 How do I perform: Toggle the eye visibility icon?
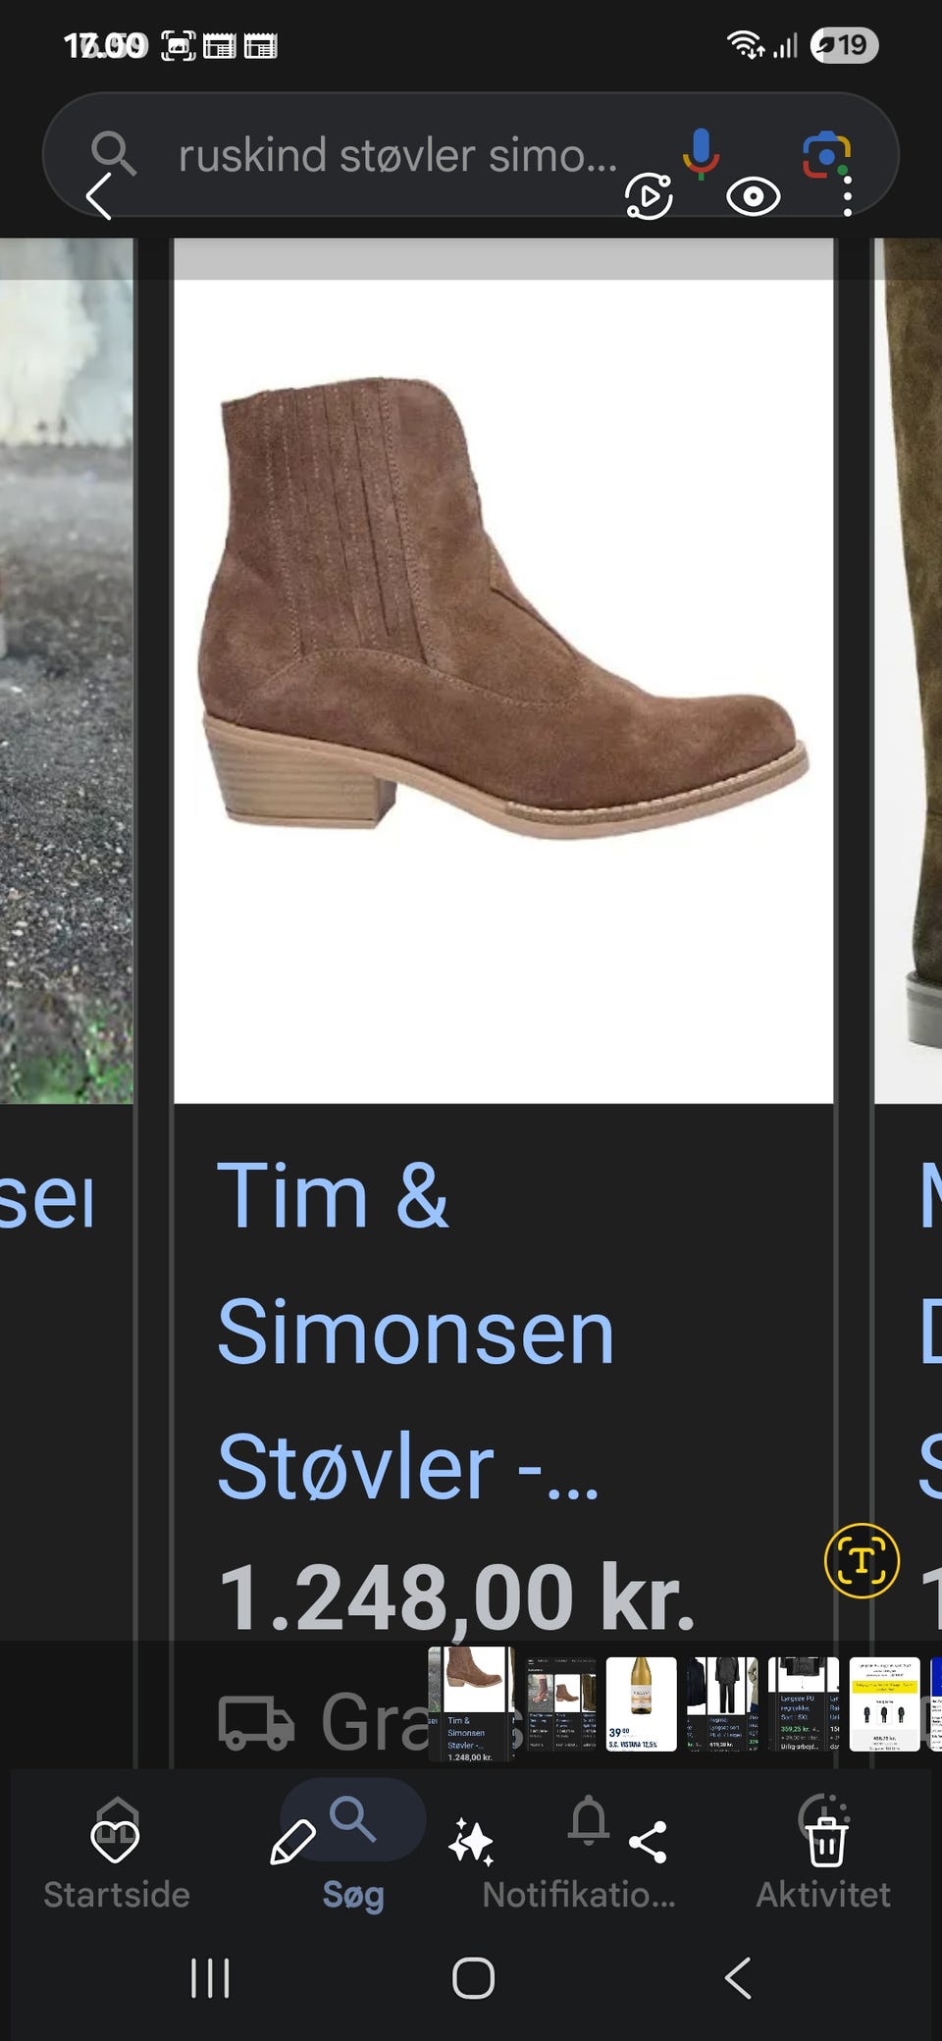753,196
